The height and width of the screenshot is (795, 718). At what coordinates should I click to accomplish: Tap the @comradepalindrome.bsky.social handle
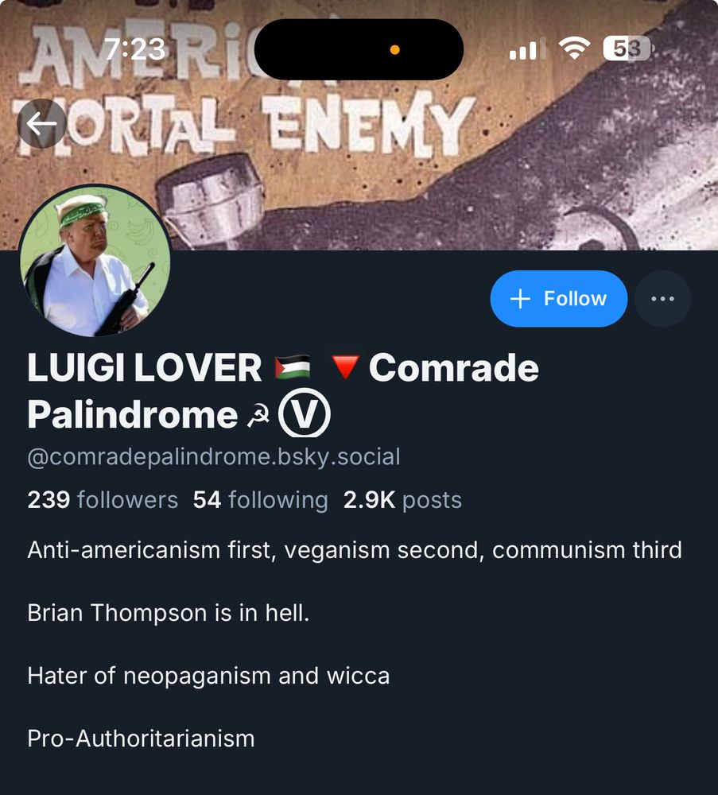[213, 456]
